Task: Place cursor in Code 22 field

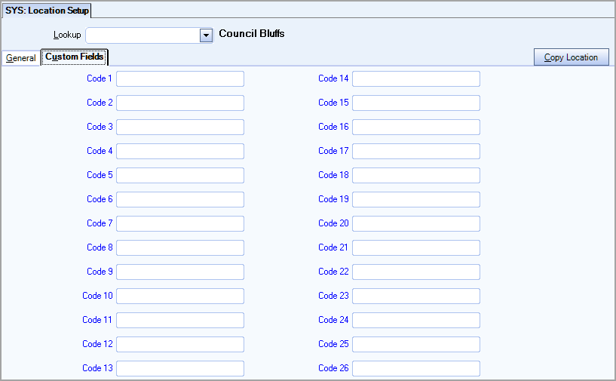Action: point(415,272)
